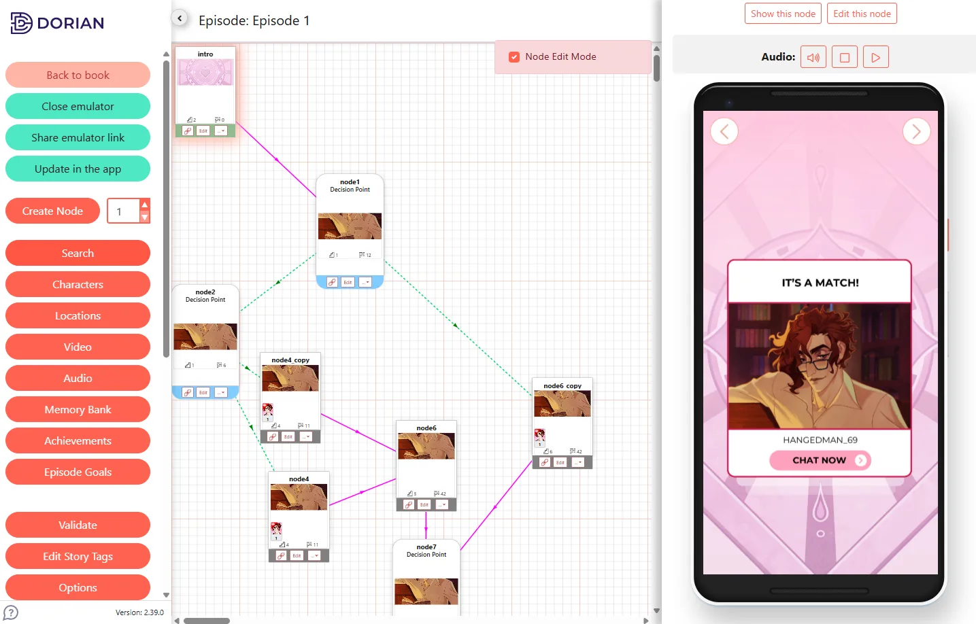Decrease the node count stepper value

click(144, 217)
